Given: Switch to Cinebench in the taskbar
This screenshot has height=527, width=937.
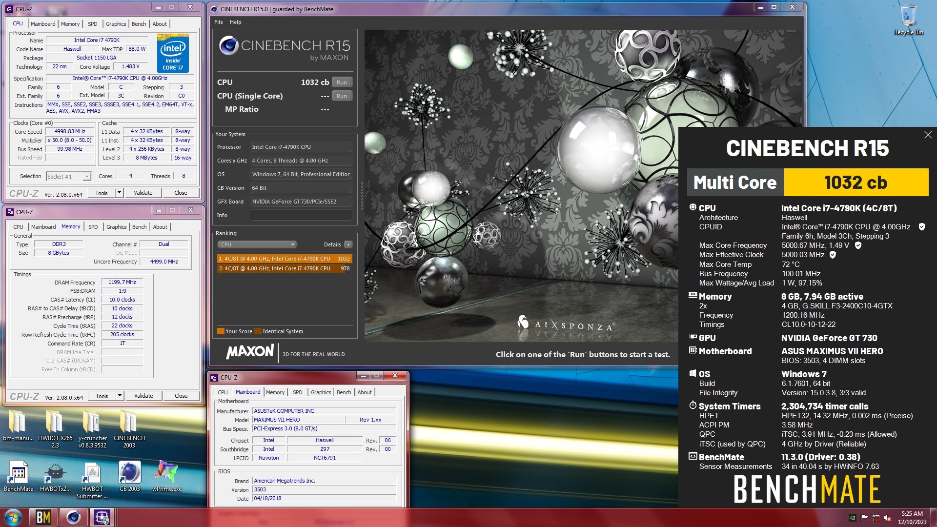Looking at the screenshot, I should [73, 517].
